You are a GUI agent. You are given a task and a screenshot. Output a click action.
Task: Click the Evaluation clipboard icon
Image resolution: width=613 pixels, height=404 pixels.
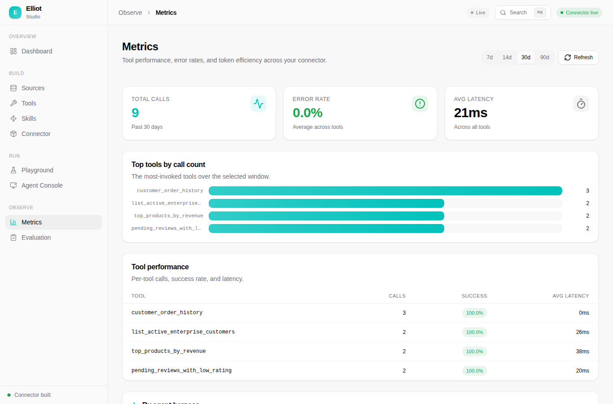[13, 237]
